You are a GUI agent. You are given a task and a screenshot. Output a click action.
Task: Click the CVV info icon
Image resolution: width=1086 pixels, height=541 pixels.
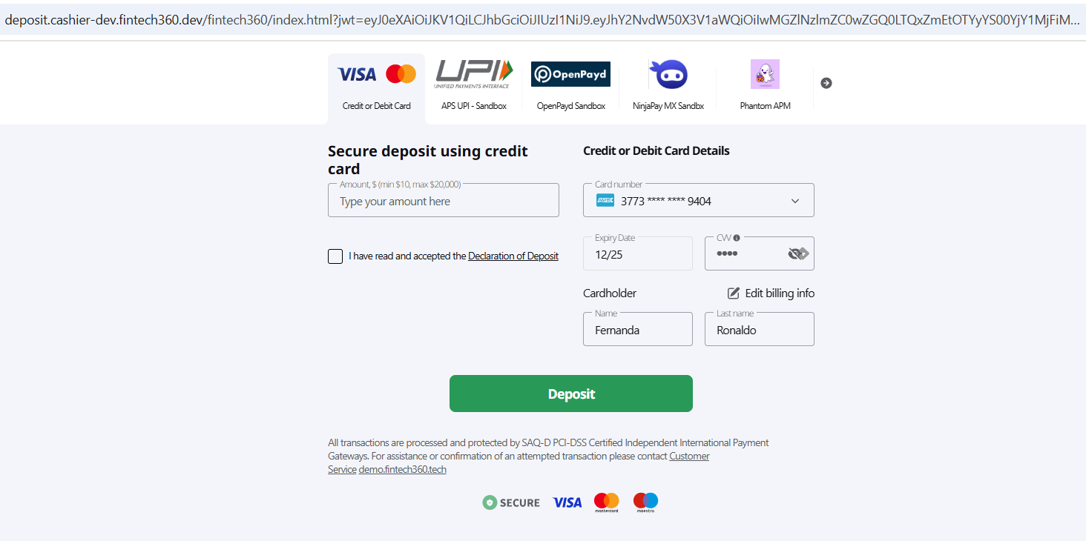pos(737,238)
